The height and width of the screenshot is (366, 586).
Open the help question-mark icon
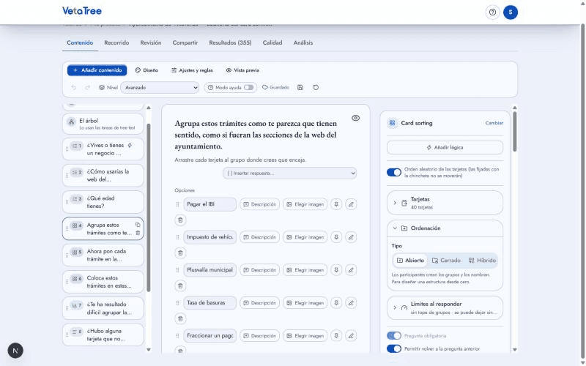(492, 12)
